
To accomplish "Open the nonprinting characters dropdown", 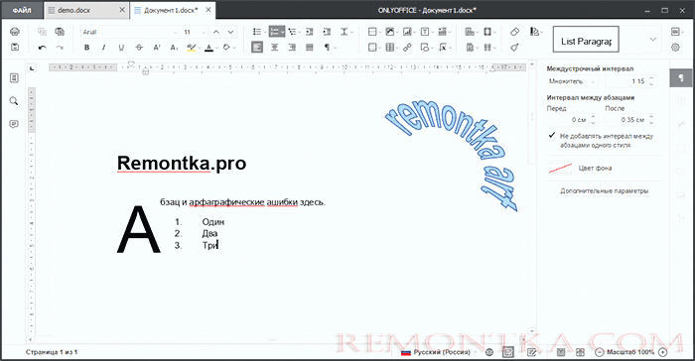I will pyautogui.click(x=336, y=48).
